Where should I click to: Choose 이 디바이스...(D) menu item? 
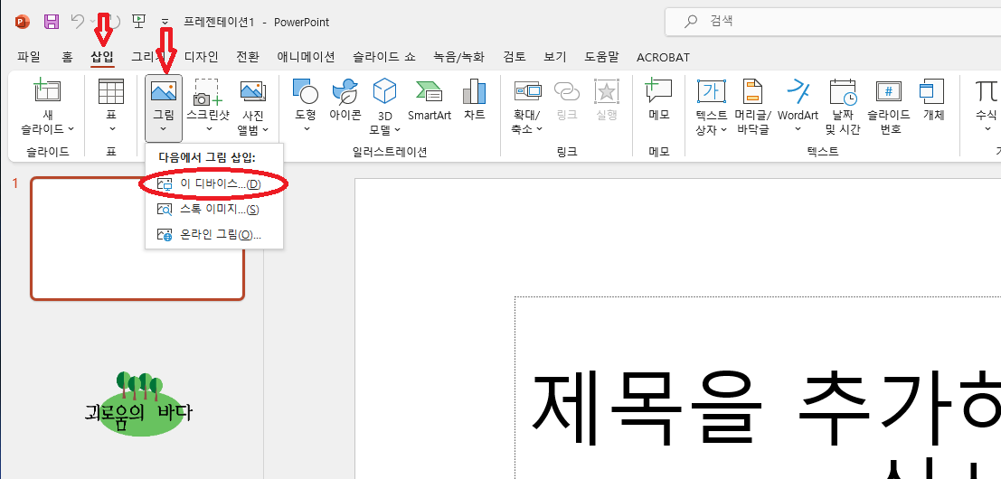pos(214,183)
